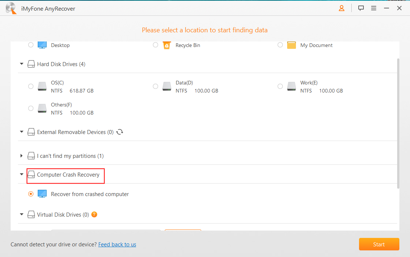The height and width of the screenshot is (257, 410).
Task: Expand I can't find my partitions
Action: coord(21,156)
